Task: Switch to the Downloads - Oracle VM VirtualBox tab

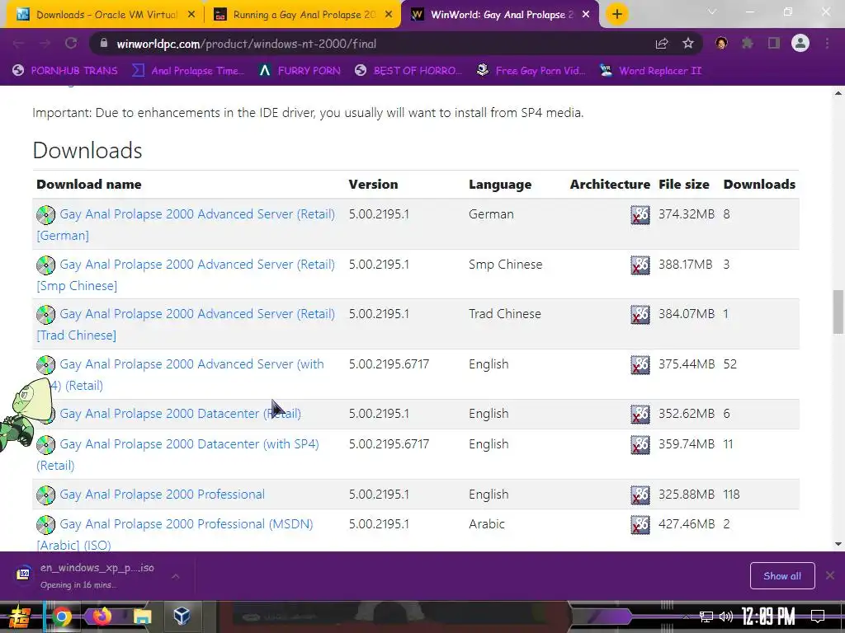Action: (103, 15)
